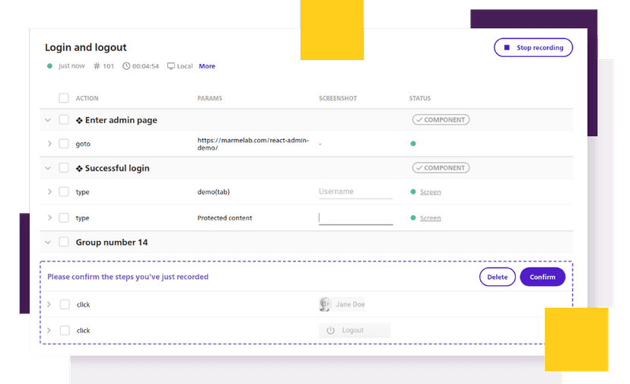This screenshot has height=384, width=630.
Task: Expand the type Protected content step
Action: coord(49,217)
